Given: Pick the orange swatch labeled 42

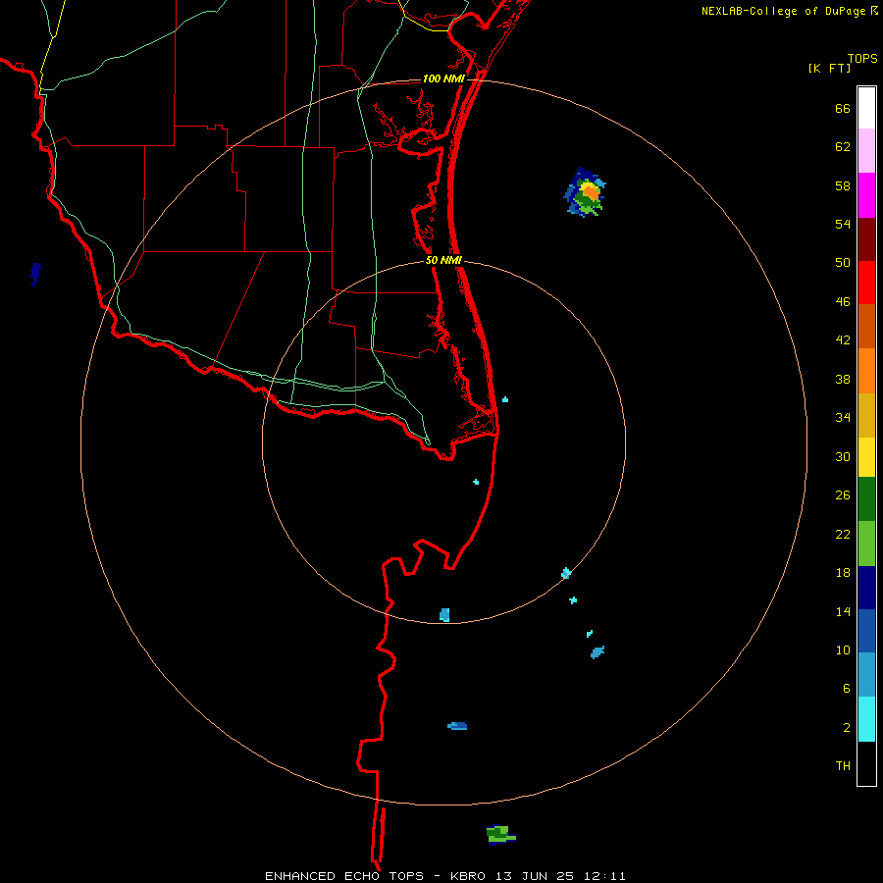Looking at the screenshot, I should coord(866,371).
